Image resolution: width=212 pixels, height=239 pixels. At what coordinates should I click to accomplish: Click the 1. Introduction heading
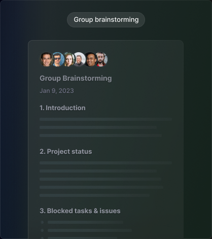coord(62,108)
